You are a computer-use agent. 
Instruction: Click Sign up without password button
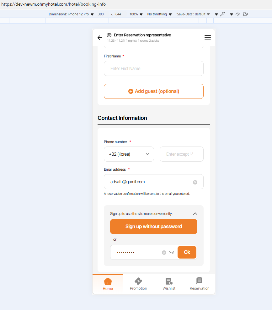154,227
